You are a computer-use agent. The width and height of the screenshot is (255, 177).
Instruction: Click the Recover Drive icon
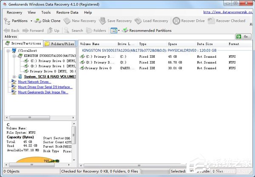pyautogui.click(x=176, y=21)
